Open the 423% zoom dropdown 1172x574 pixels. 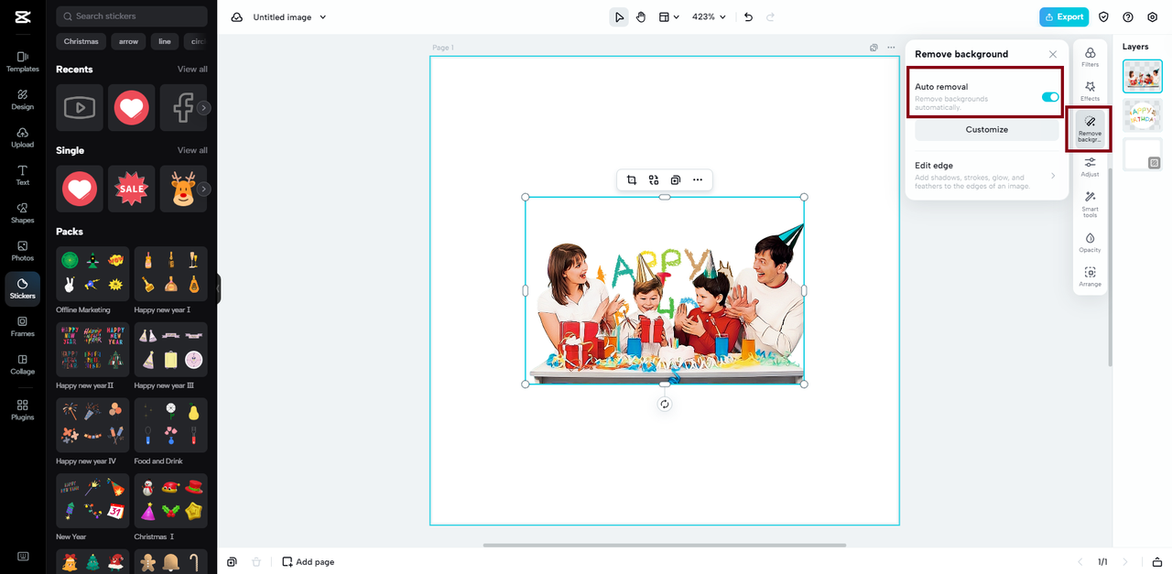pyautogui.click(x=709, y=16)
